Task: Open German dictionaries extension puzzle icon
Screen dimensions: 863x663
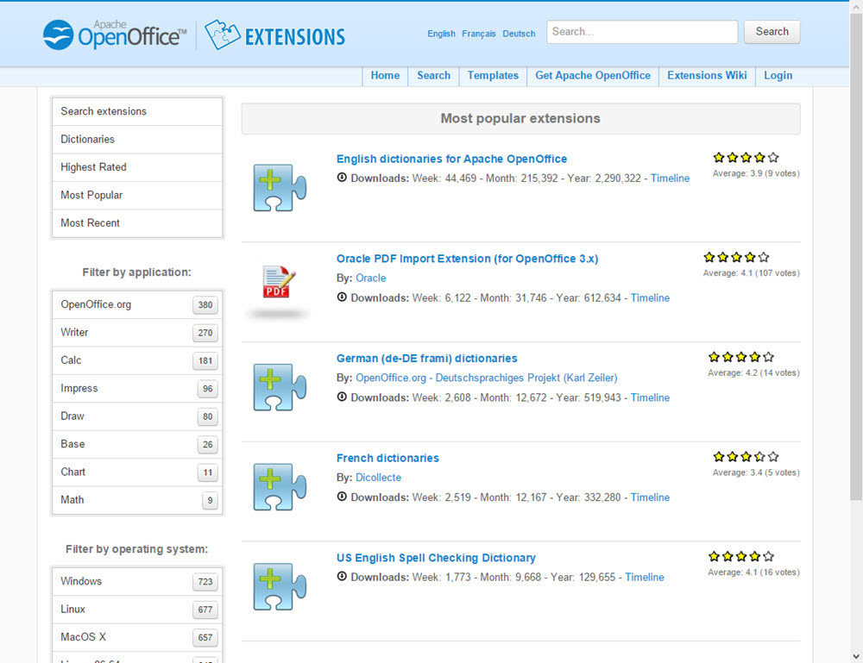Action: [280, 387]
